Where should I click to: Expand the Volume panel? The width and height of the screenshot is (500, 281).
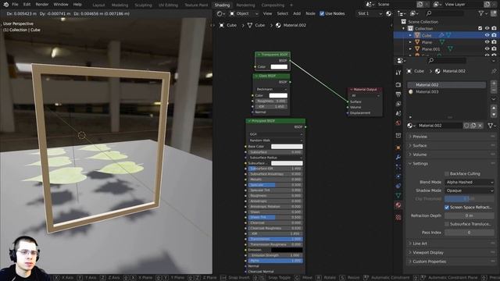pos(420,155)
